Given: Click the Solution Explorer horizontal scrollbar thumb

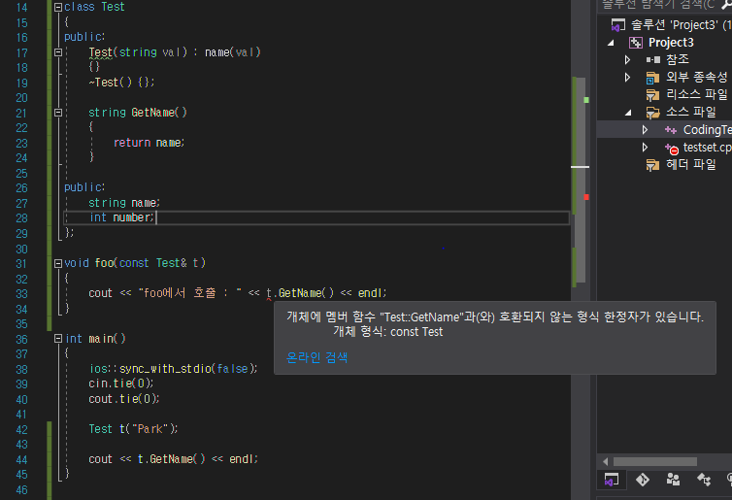Looking at the screenshot, I should coord(654,462).
